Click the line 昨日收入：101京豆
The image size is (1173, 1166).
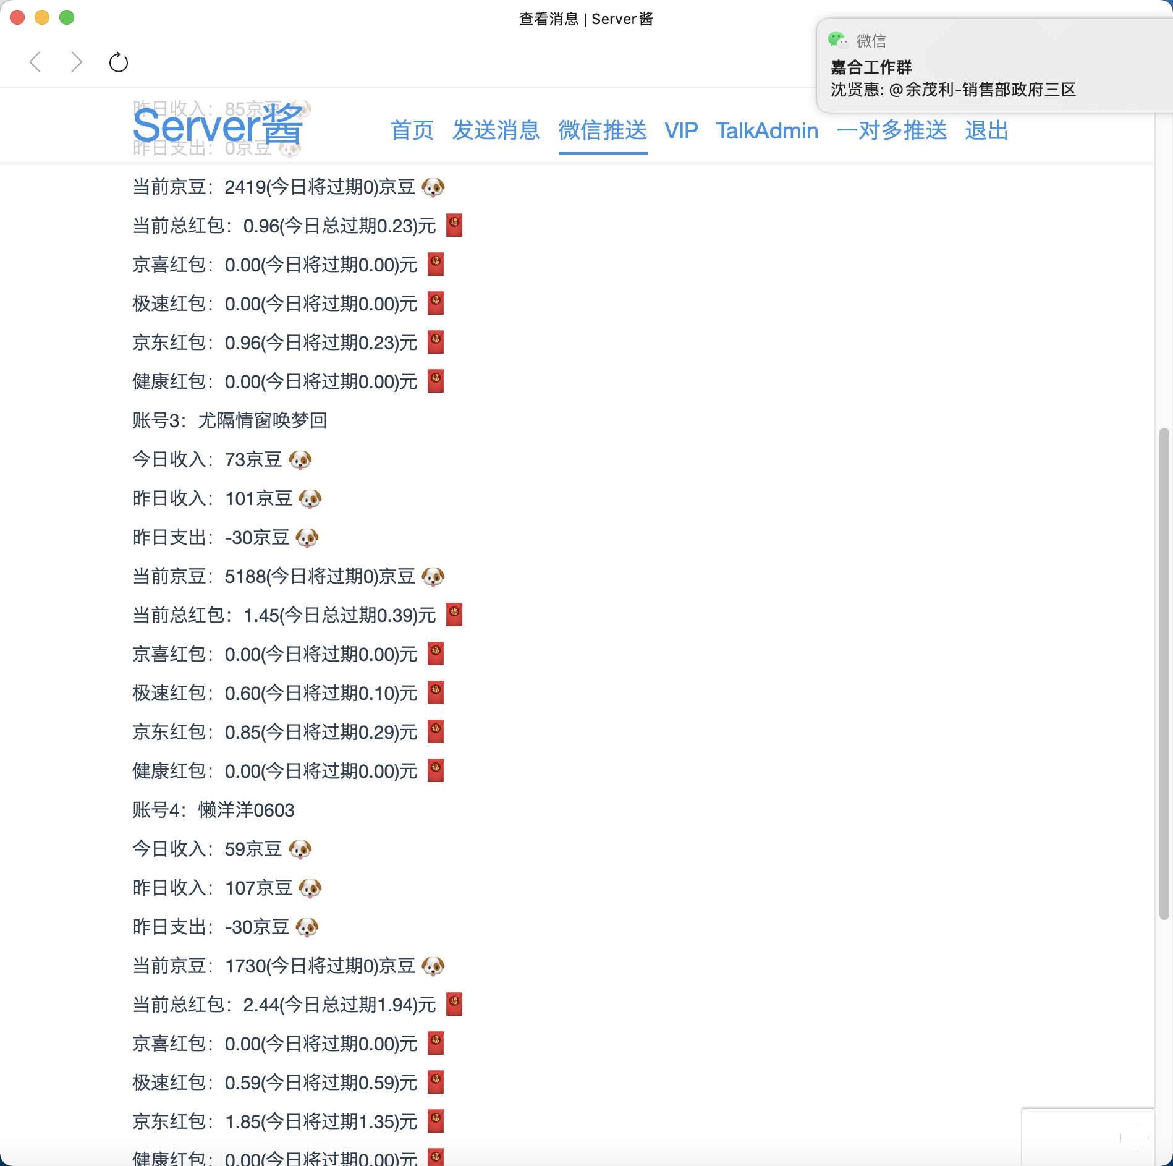pos(227,498)
